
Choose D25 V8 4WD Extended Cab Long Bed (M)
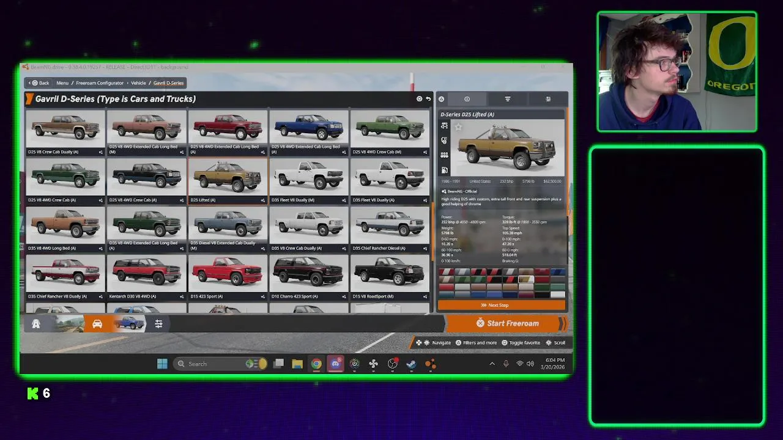pos(146,133)
